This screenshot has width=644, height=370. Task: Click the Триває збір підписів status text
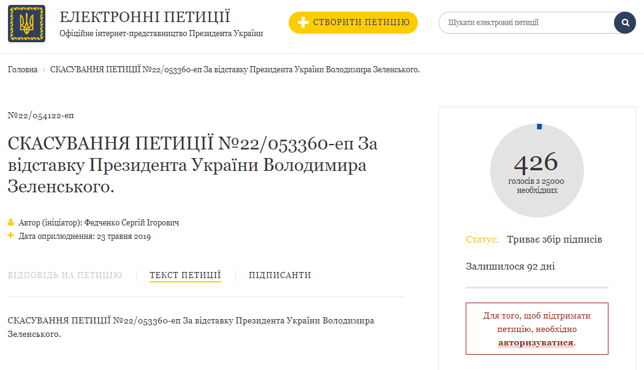pyautogui.click(x=555, y=240)
